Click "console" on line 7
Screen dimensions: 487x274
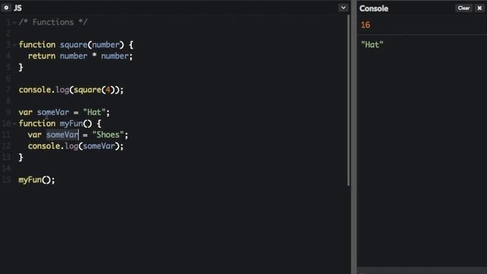click(x=35, y=90)
